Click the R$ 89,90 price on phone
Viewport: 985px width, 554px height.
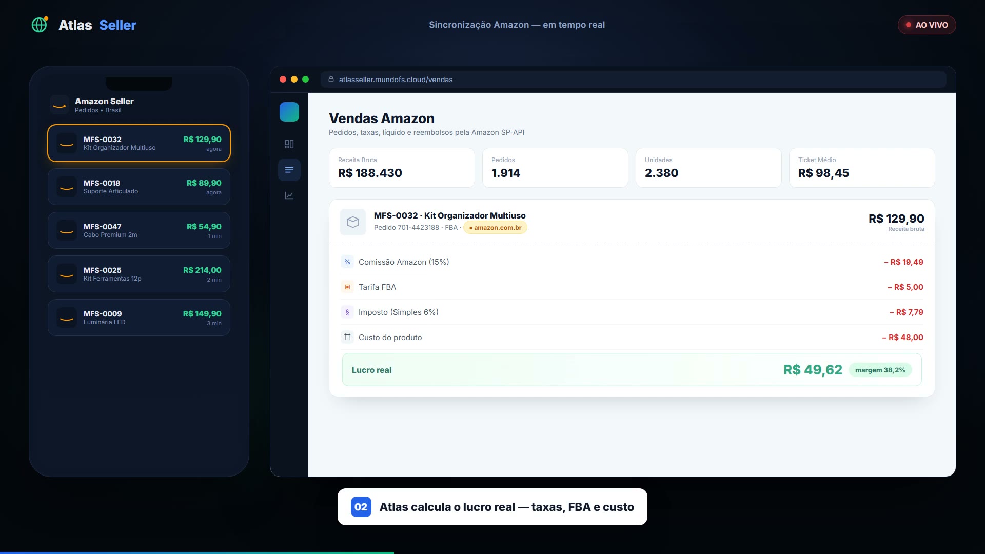tap(204, 183)
